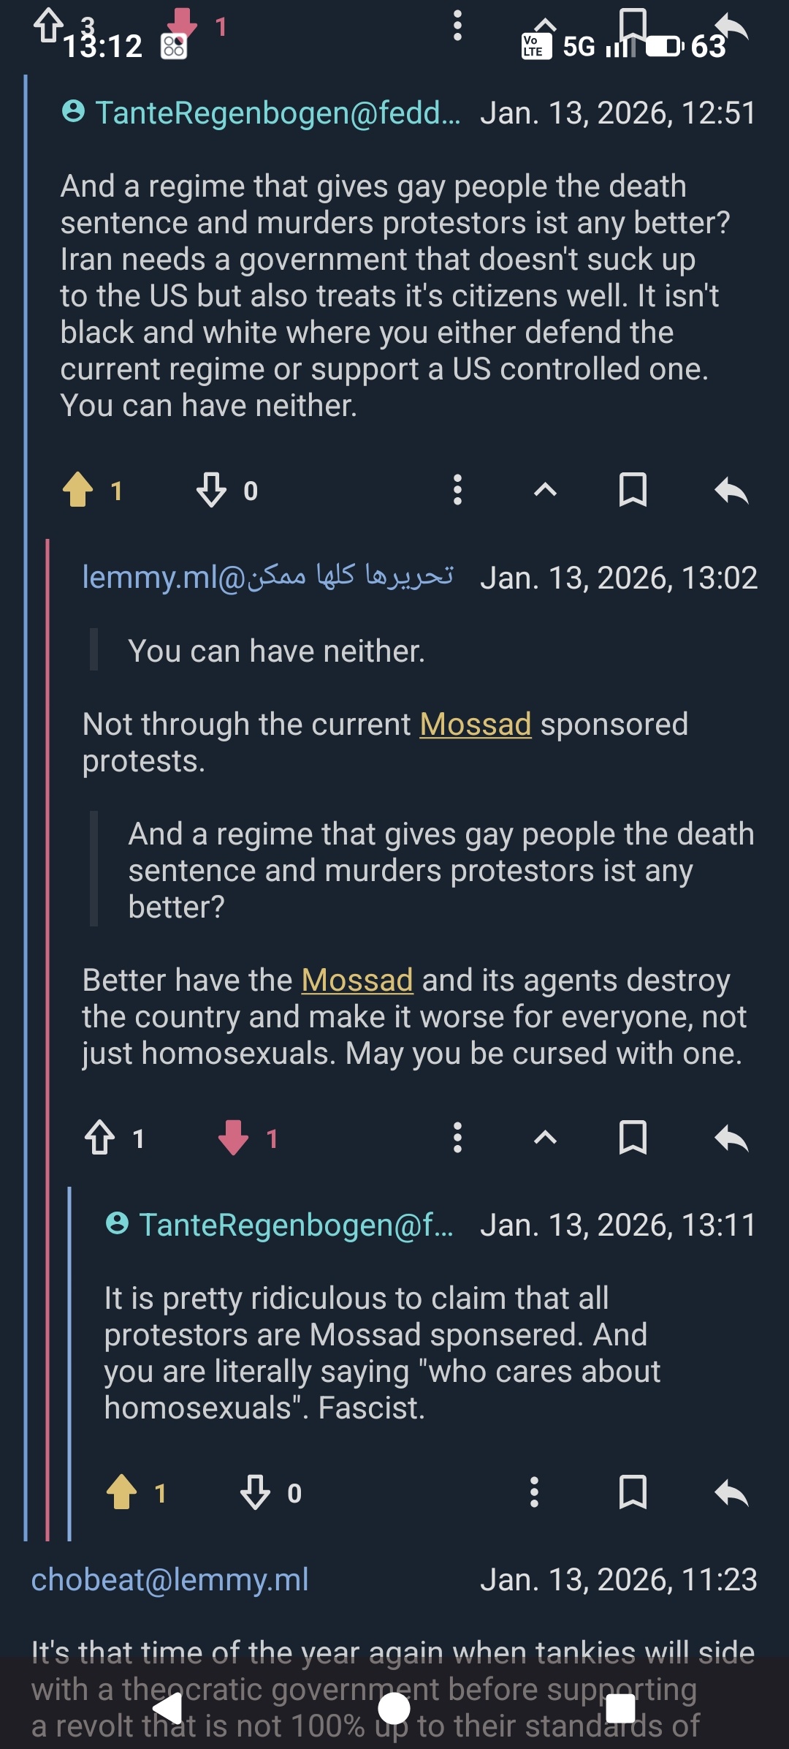Reply to TanteRegenbogen's 12:51 comment
Image resolution: width=789 pixels, height=1749 pixels.
(x=732, y=490)
